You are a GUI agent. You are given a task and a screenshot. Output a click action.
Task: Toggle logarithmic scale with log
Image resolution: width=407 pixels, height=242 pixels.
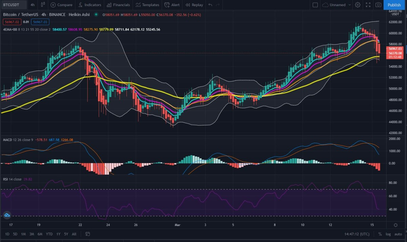click(x=388, y=234)
